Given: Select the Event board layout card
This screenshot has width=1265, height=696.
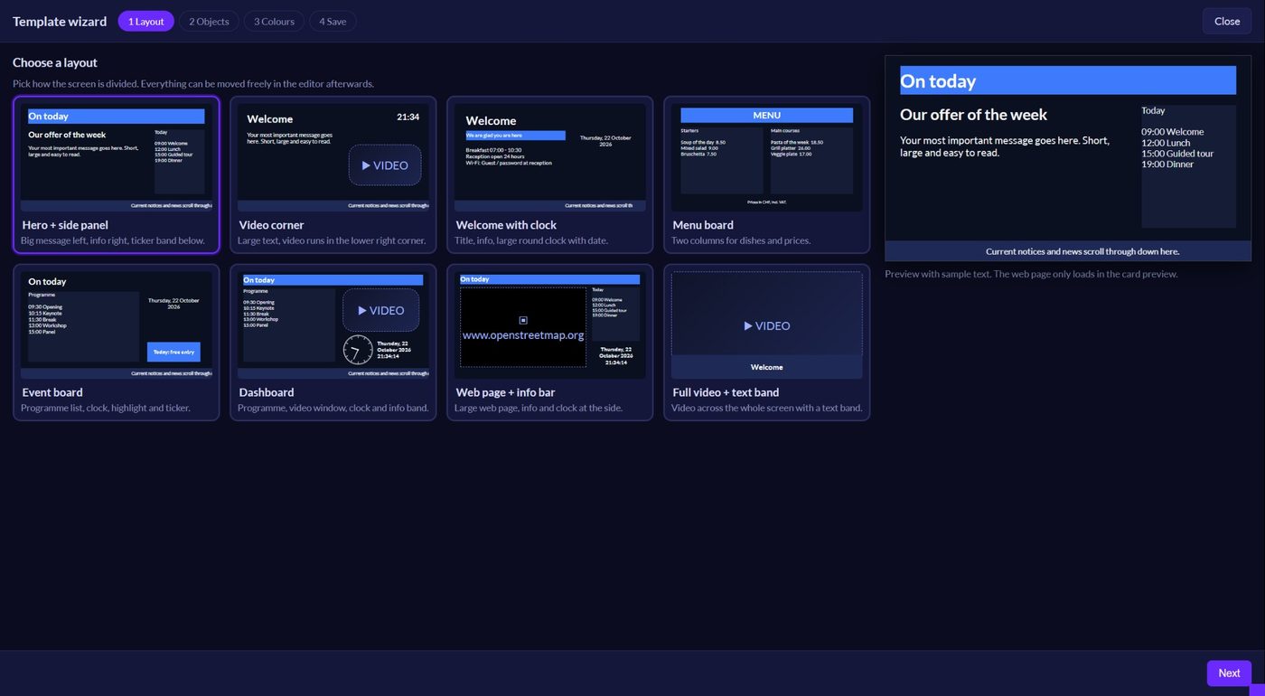Looking at the screenshot, I should point(117,342).
